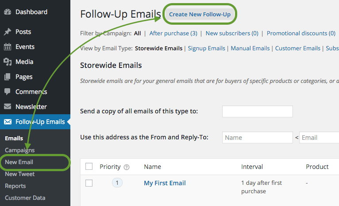Open the Campaigns submenu item

[x=19, y=150]
